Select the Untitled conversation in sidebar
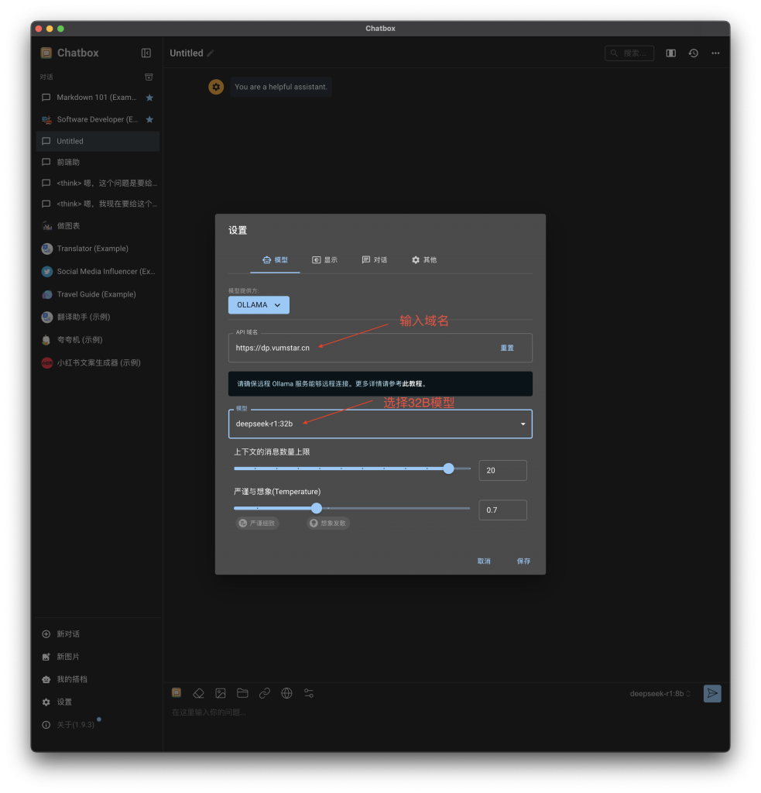The height and width of the screenshot is (793, 761). 98,141
